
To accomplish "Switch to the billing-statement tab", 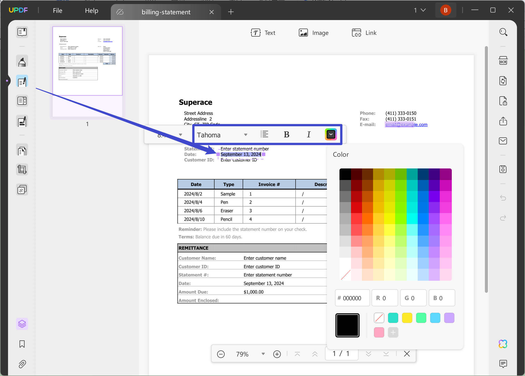I will coord(166,12).
